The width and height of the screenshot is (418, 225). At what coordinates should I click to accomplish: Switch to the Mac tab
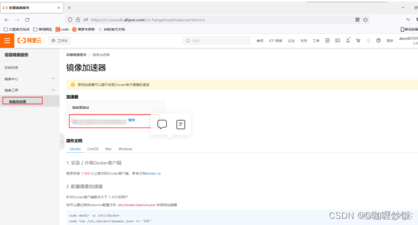pos(108,149)
